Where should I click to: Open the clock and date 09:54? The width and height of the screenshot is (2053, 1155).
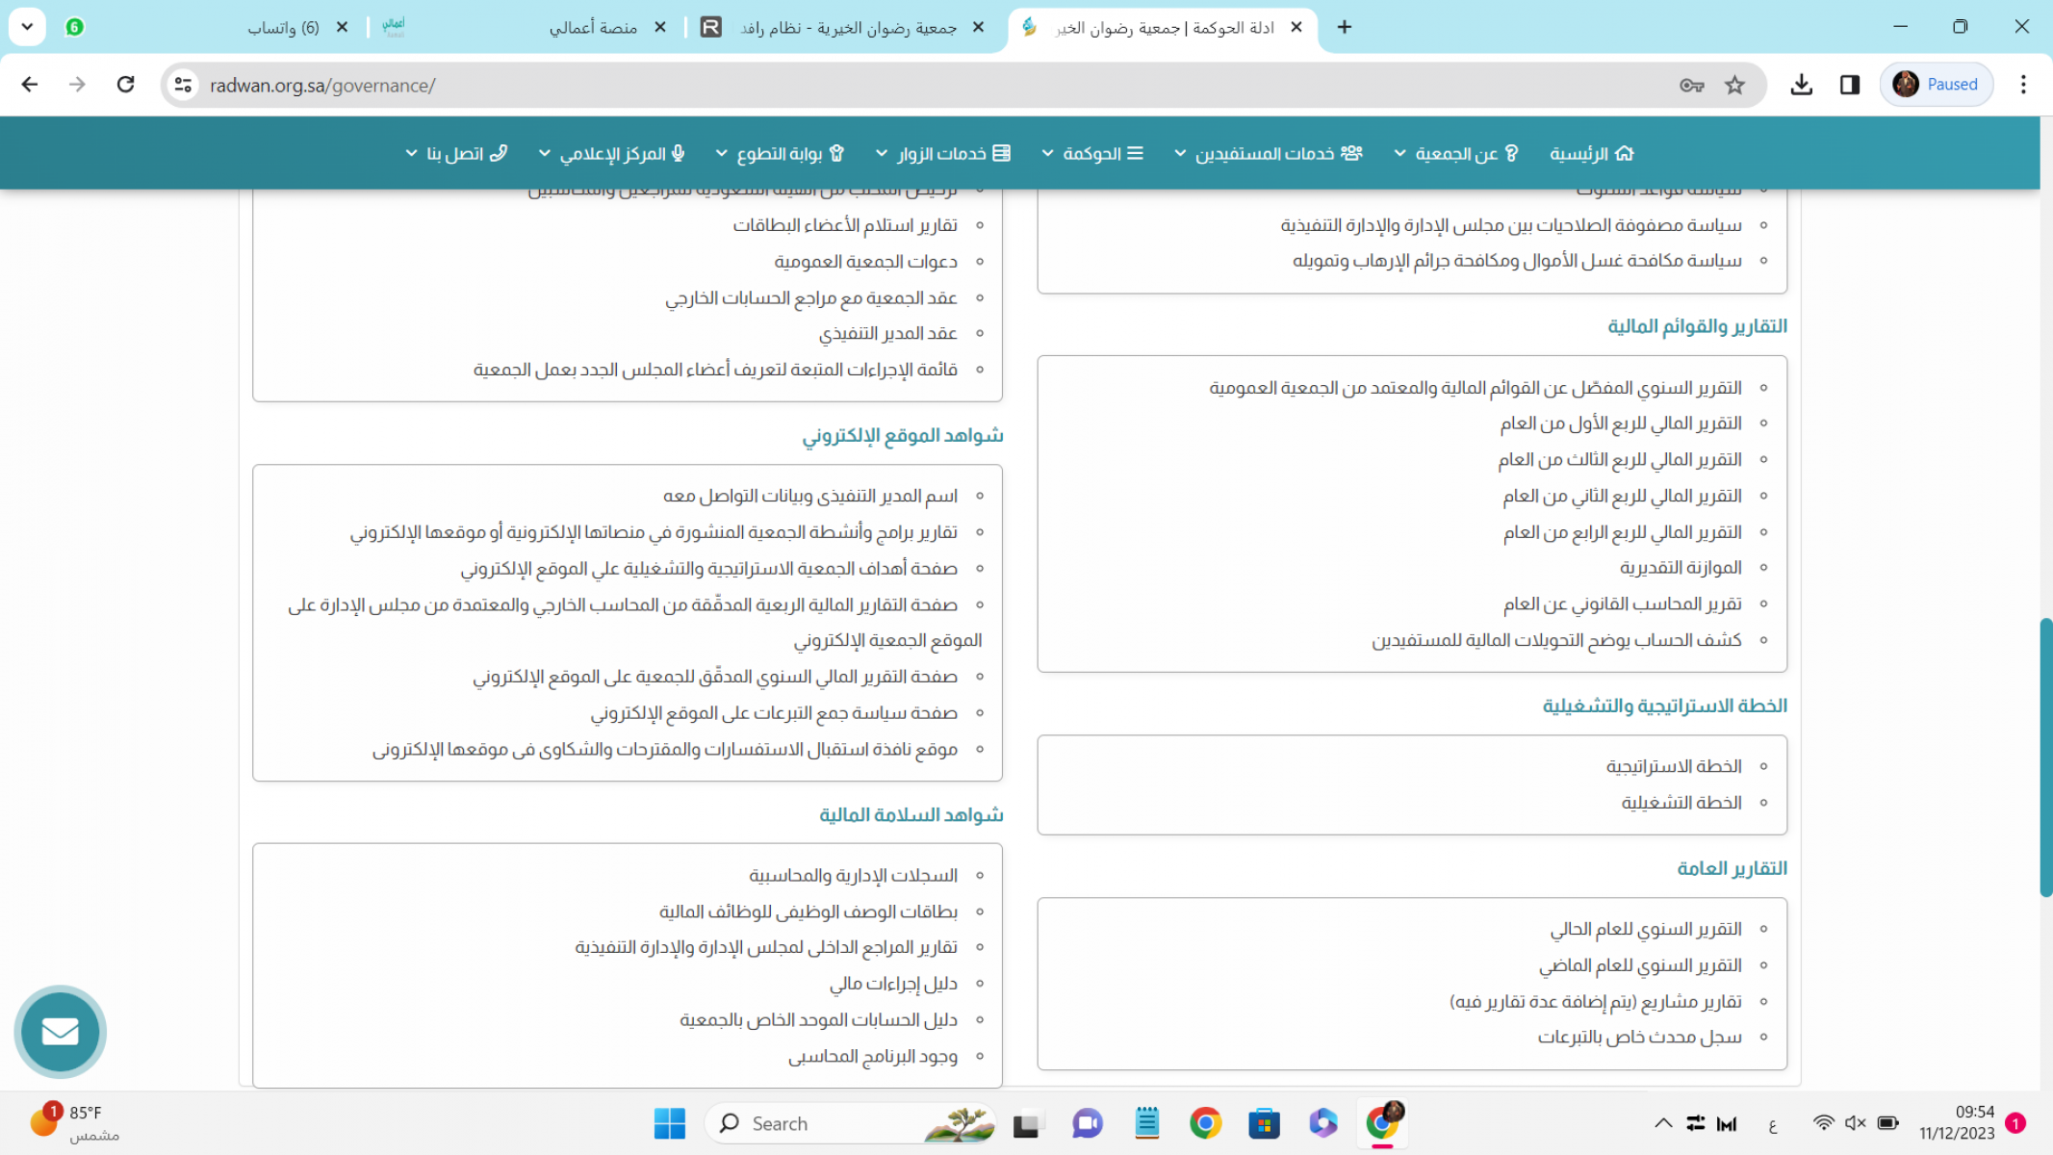(1956, 1123)
